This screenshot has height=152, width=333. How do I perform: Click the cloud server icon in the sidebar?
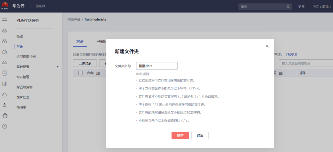pos(5,31)
